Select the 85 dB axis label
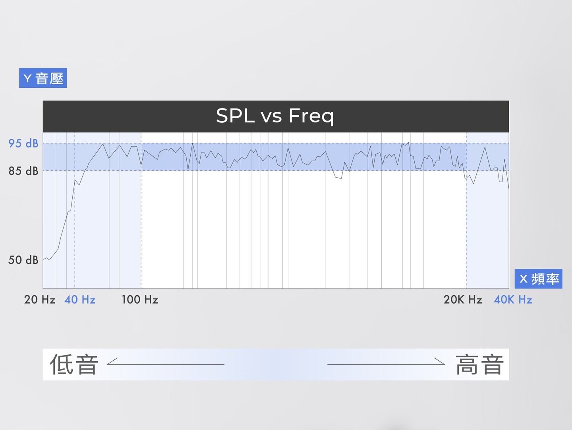572x430 pixels. [x=23, y=171]
